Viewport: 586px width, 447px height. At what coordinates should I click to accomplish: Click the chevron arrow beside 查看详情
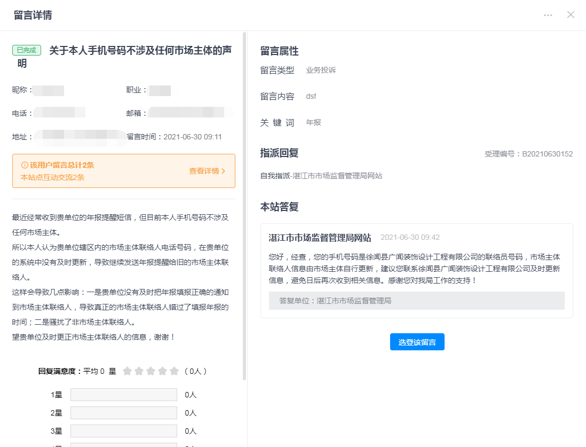[223, 171]
